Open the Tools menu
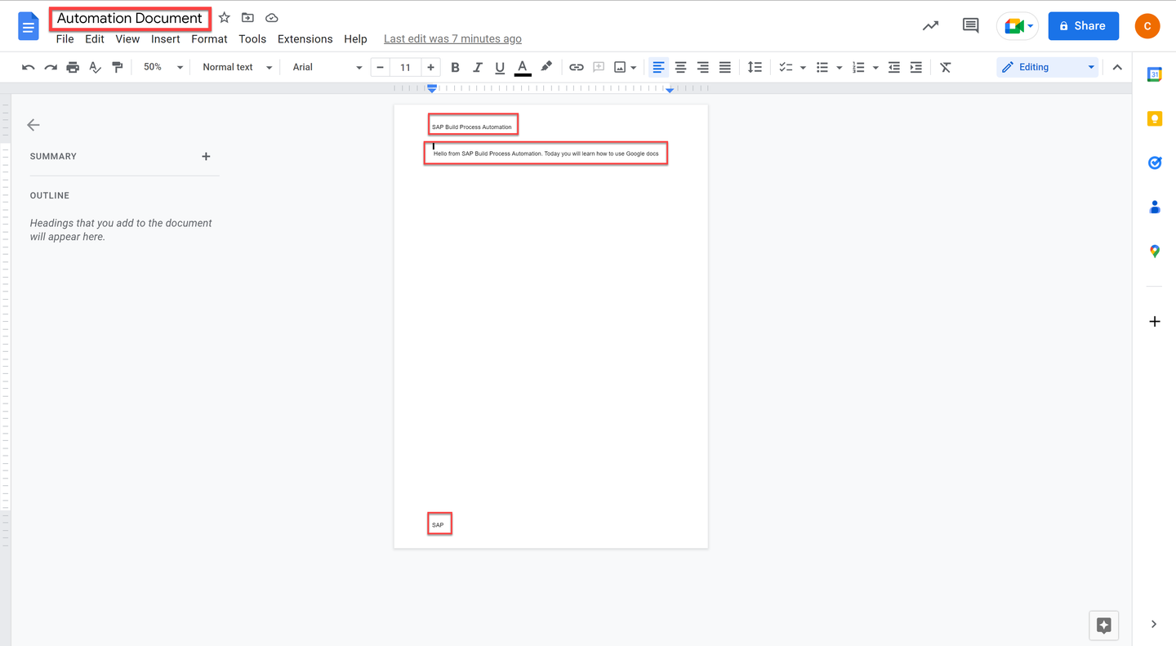Screen dimensions: 1176x646 [252, 38]
